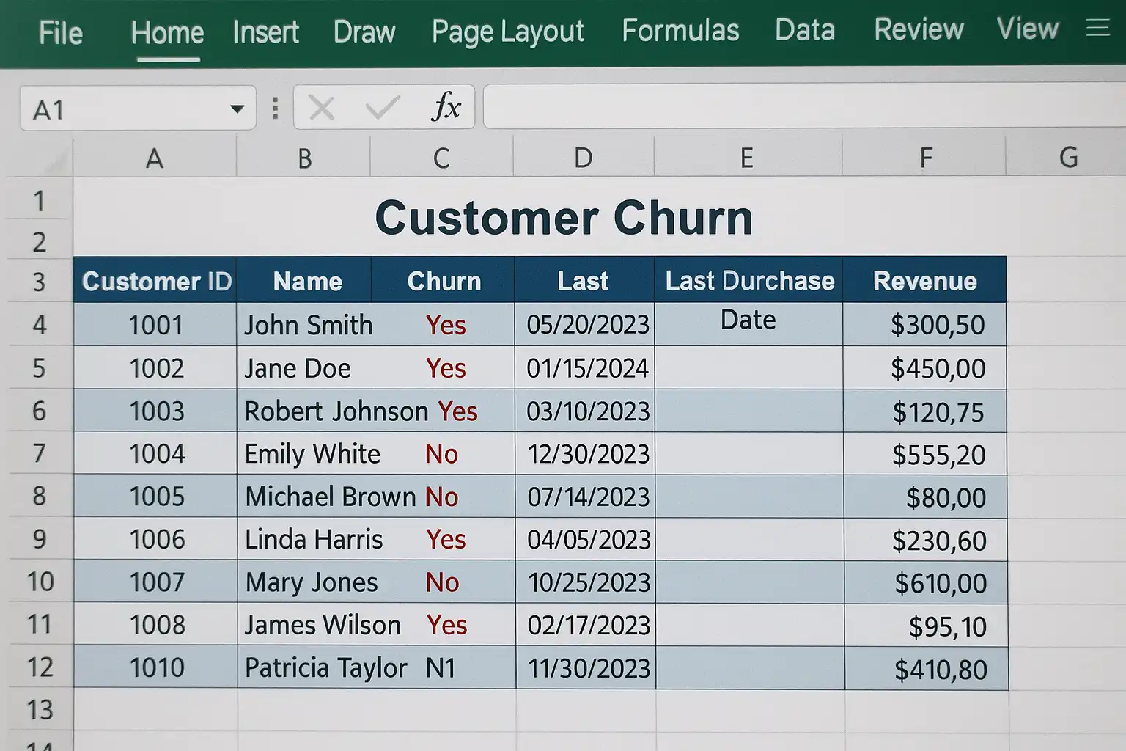The image size is (1126, 751).
Task: Click the three-dot handle beside Name Box
Action: pos(275,109)
